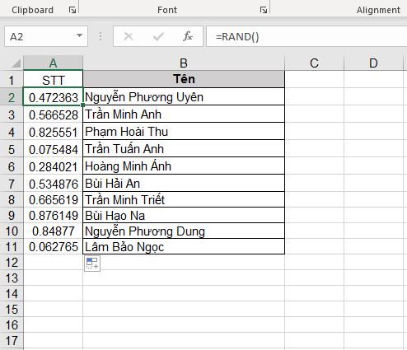Select row 2 header
407x350 pixels.
coord(12,97)
